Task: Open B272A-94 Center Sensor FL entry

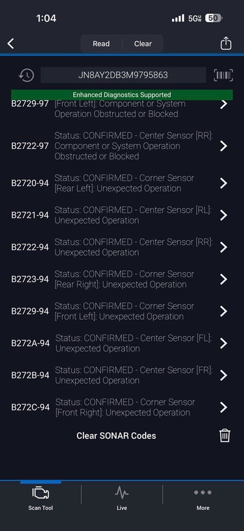Action: (x=122, y=344)
